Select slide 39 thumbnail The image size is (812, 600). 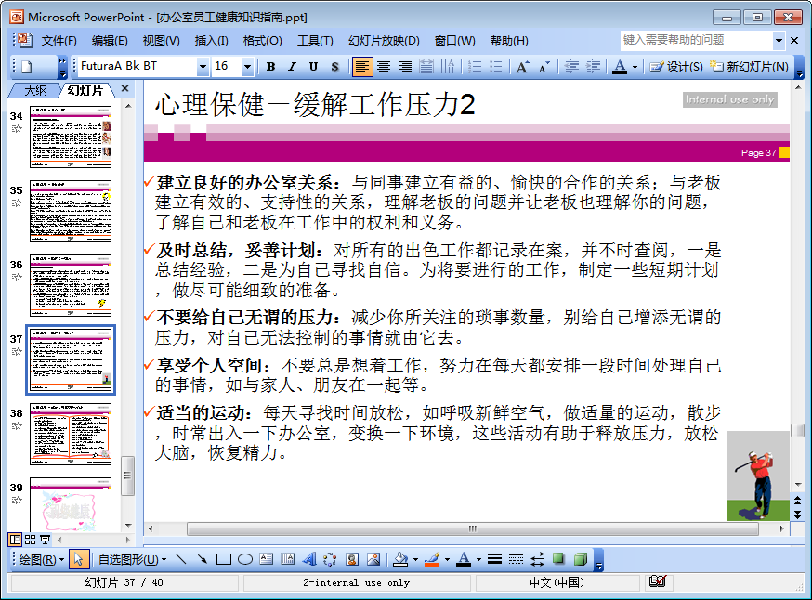tap(71, 504)
